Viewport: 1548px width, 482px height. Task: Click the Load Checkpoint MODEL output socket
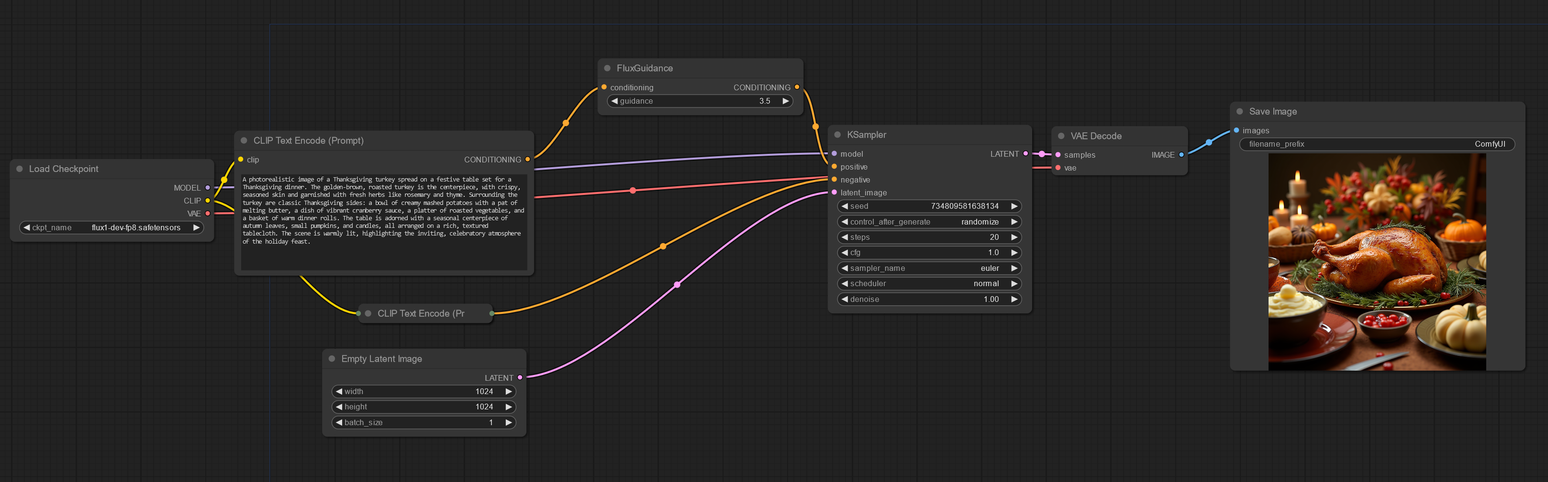click(x=207, y=188)
